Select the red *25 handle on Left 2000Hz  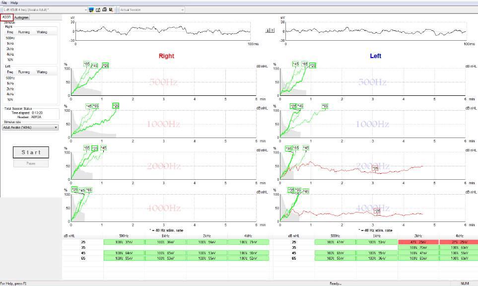click(375, 168)
